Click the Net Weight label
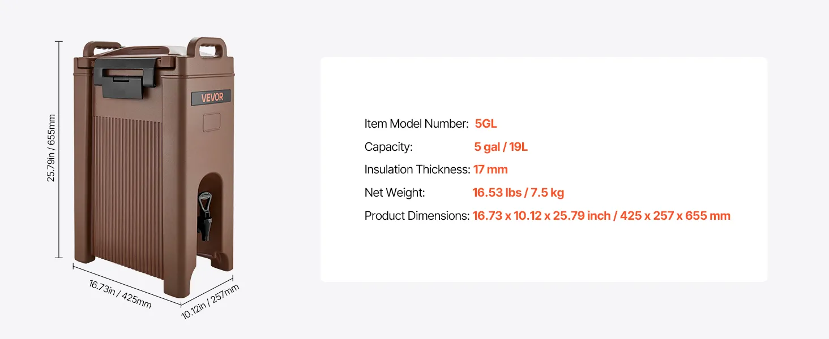Viewport: 829px width, 339px height. tap(395, 193)
